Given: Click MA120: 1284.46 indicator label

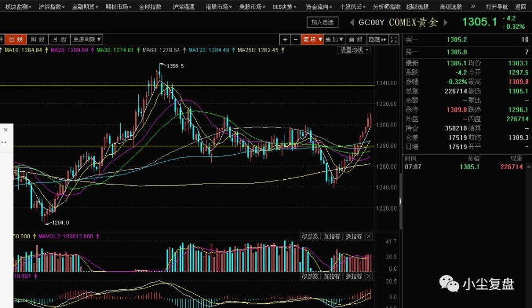Looking at the screenshot, I should tap(209, 50).
